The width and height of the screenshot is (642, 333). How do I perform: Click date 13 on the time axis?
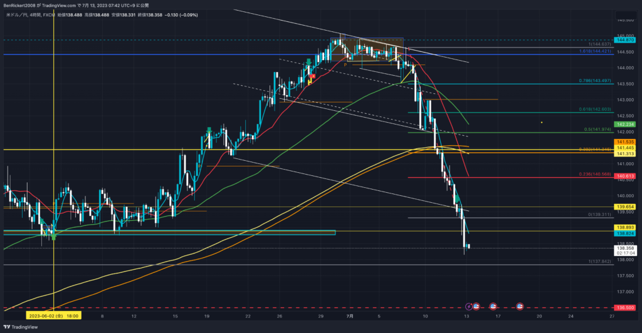466,316
